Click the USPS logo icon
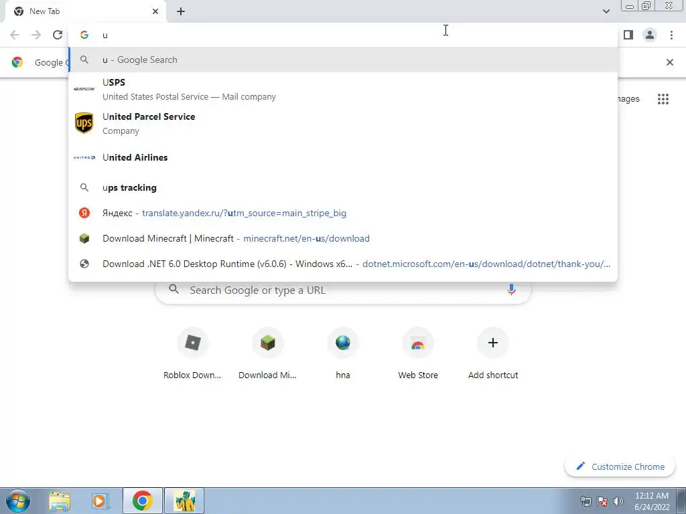Viewport: 686px width, 514px height. (84, 89)
